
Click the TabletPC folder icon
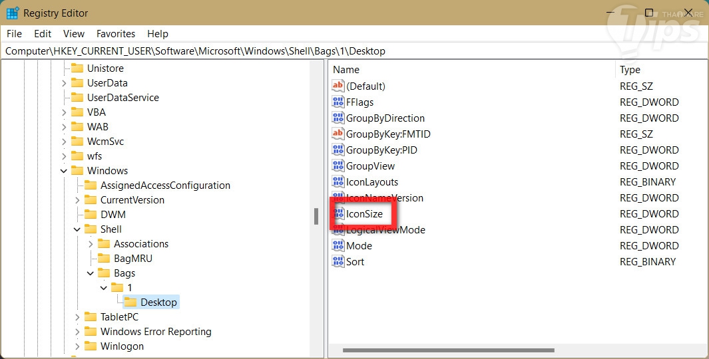[91, 317]
